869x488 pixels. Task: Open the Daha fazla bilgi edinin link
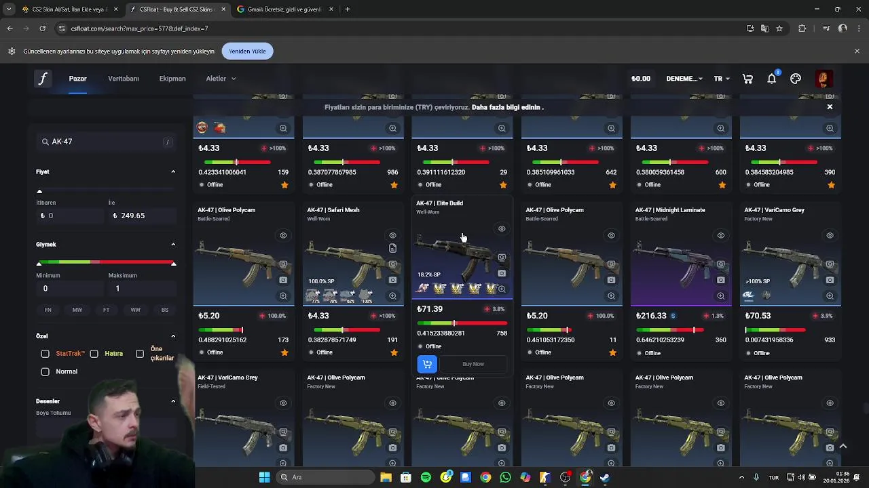click(x=508, y=107)
